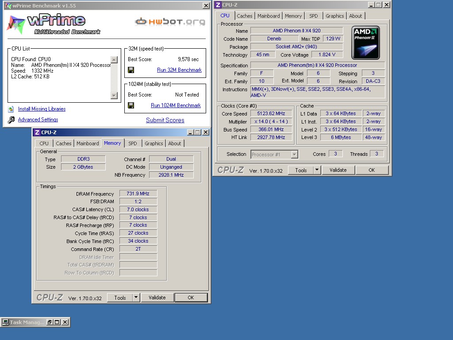Switch to Graphics tab in Memory window
Screen dimensions: 453x340
(154, 143)
